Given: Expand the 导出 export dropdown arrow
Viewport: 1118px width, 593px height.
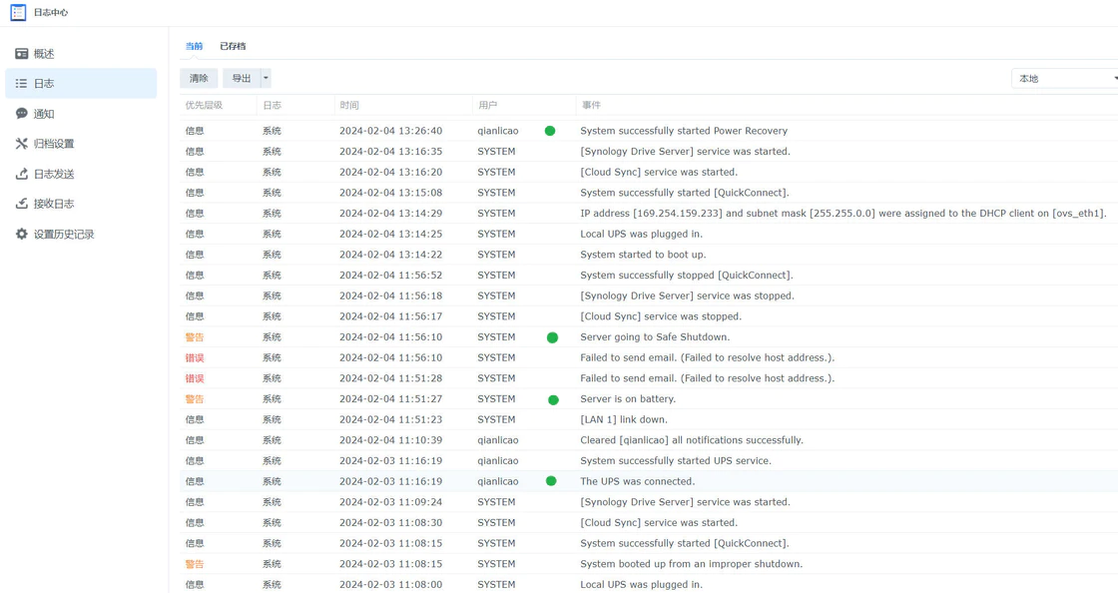Looking at the screenshot, I should point(266,78).
